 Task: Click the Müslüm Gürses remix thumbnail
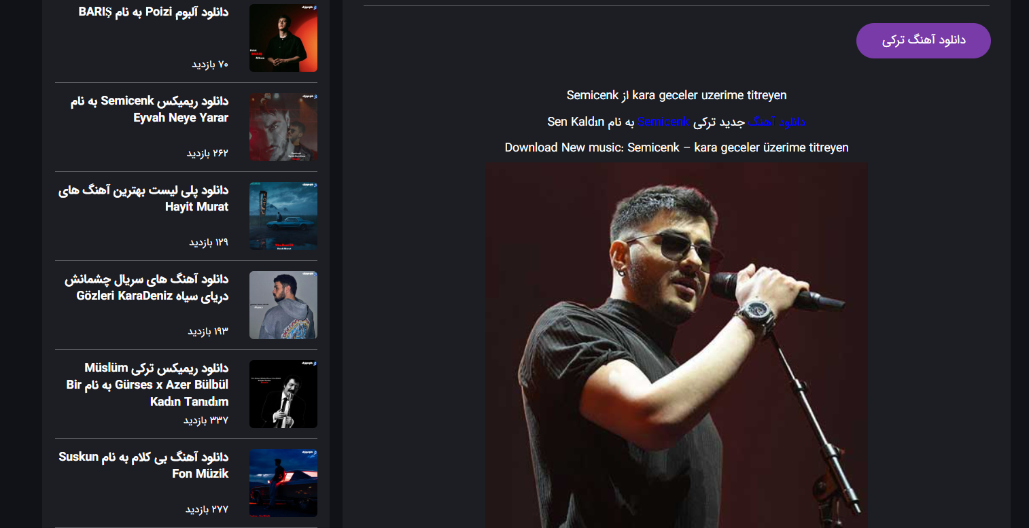click(x=283, y=394)
